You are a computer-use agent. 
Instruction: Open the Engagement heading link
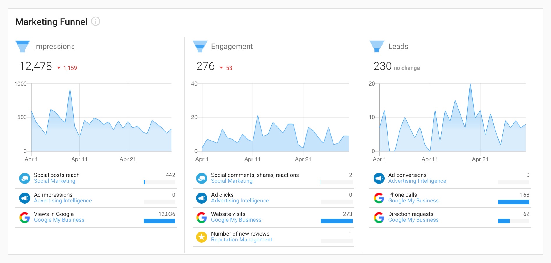(232, 47)
